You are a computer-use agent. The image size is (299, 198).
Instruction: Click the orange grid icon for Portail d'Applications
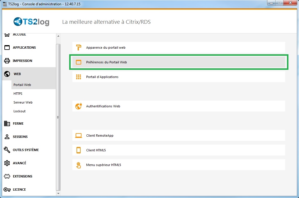[78, 77]
